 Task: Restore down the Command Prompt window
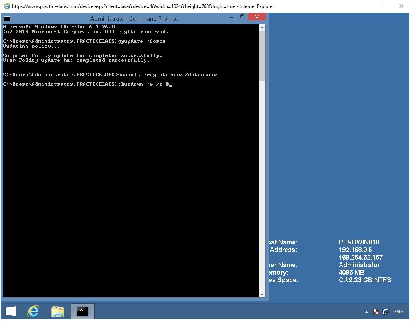point(242,17)
